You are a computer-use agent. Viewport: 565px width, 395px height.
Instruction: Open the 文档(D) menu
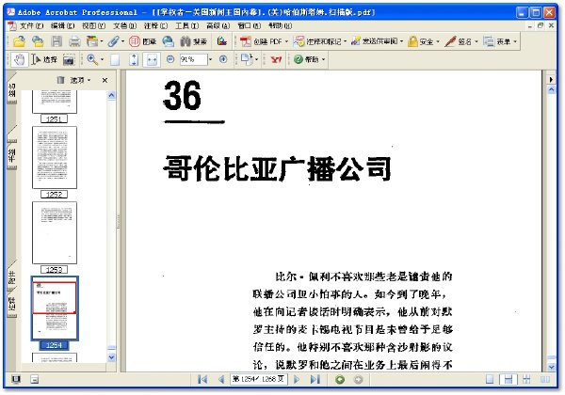[124, 26]
